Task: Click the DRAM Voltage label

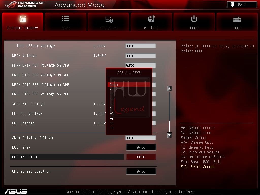Action: click(24, 56)
